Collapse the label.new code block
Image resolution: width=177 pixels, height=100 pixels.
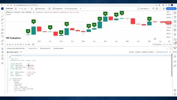[x=9, y=81]
